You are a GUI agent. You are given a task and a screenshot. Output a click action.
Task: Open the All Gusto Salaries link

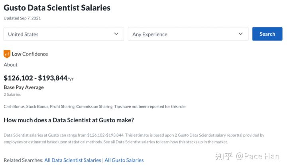point(124,160)
